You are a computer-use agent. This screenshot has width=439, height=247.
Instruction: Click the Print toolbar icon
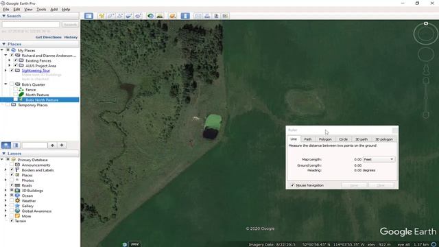click(207, 16)
